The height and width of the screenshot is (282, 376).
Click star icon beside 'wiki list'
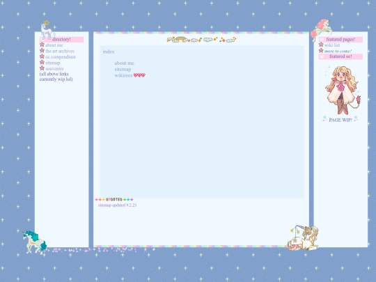coord(321,45)
